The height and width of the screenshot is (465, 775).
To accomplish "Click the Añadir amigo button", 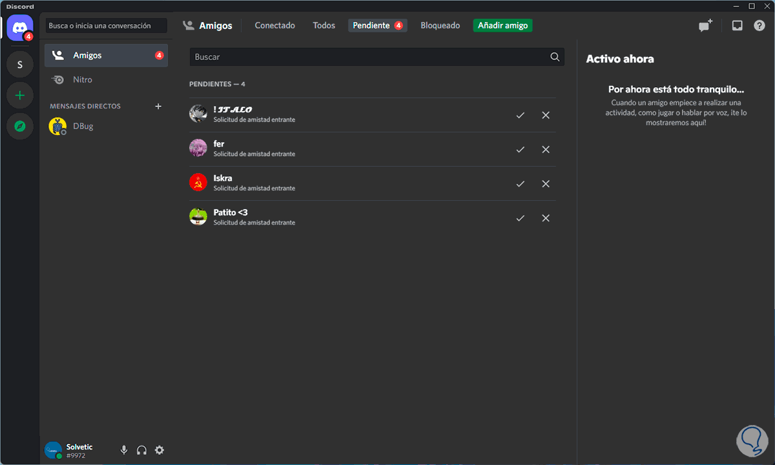I will click(x=502, y=26).
